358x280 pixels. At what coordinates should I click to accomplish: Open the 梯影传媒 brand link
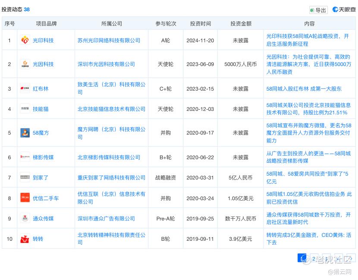tap(43, 157)
